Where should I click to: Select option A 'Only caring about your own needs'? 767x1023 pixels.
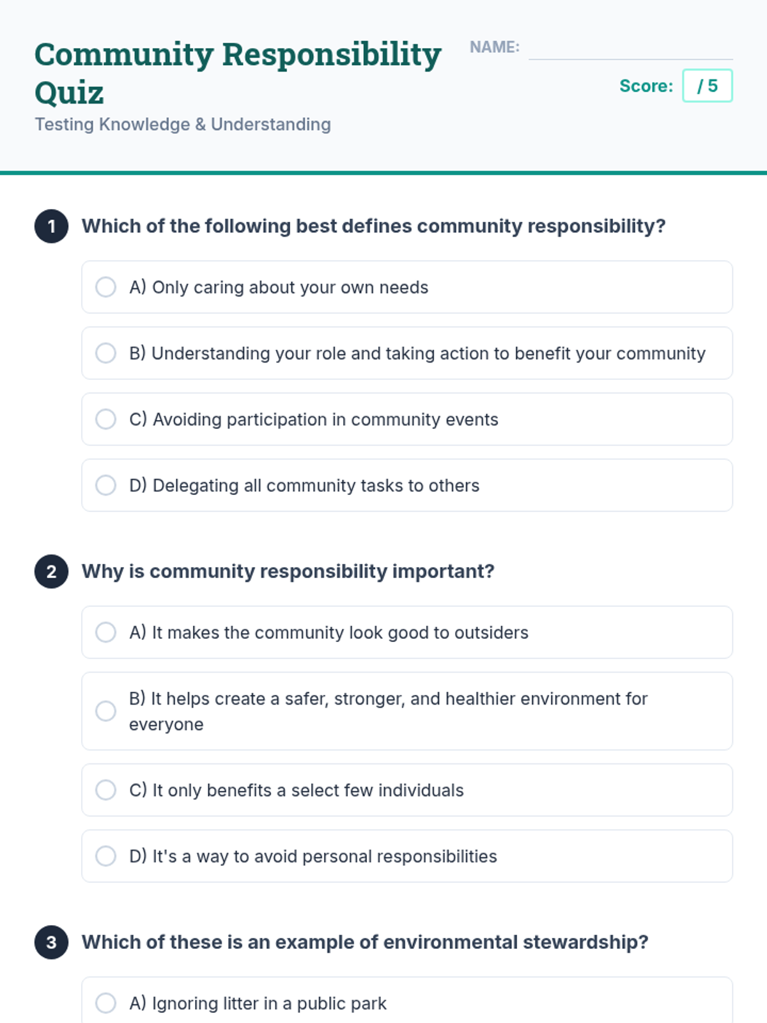coord(106,287)
